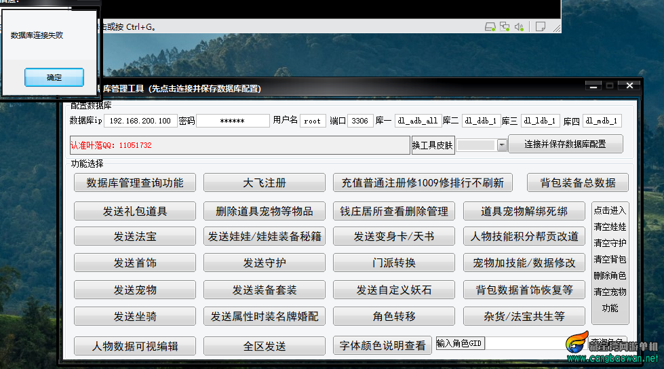The image size is (664, 369).
Task: Click the password input field
Action: 233,121
